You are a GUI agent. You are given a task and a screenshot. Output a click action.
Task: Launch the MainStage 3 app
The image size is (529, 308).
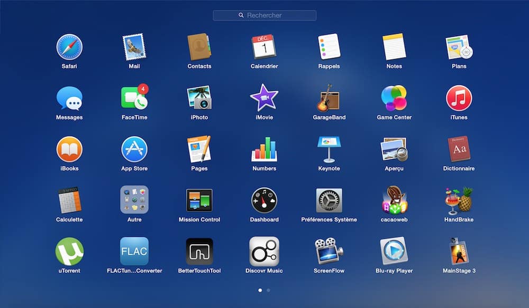pos(459,252)
